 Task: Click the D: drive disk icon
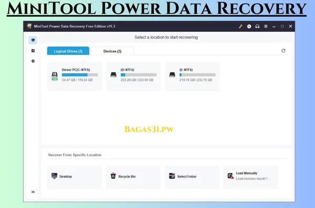pos(113,74)
